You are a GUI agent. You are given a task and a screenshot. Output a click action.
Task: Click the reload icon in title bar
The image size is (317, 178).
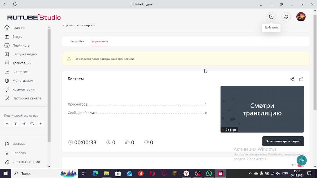(x=15, y=4)
